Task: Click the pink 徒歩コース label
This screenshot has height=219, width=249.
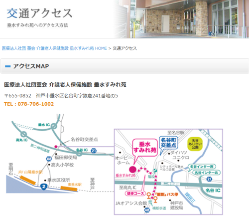Action: (x=135, y=194)
